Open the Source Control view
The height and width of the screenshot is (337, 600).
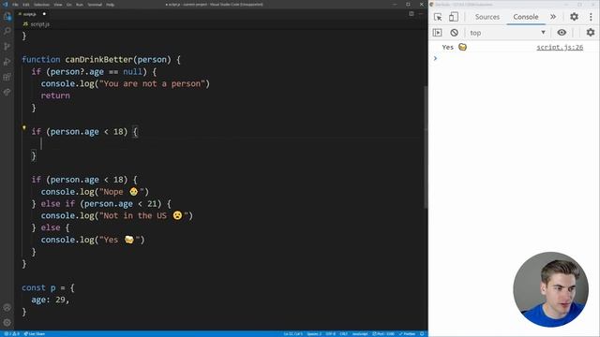7,46
